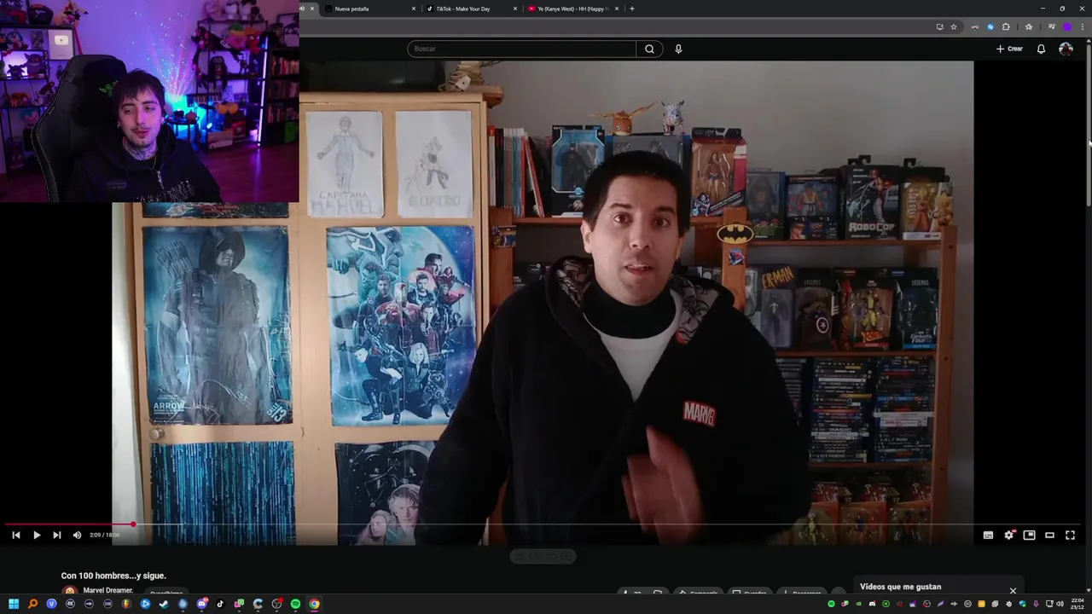The width and height of the screenshot is (1092, 614).
Task: Open the purple profile icon in Chrome toolbar
Action: click(x=1067, y=26)
